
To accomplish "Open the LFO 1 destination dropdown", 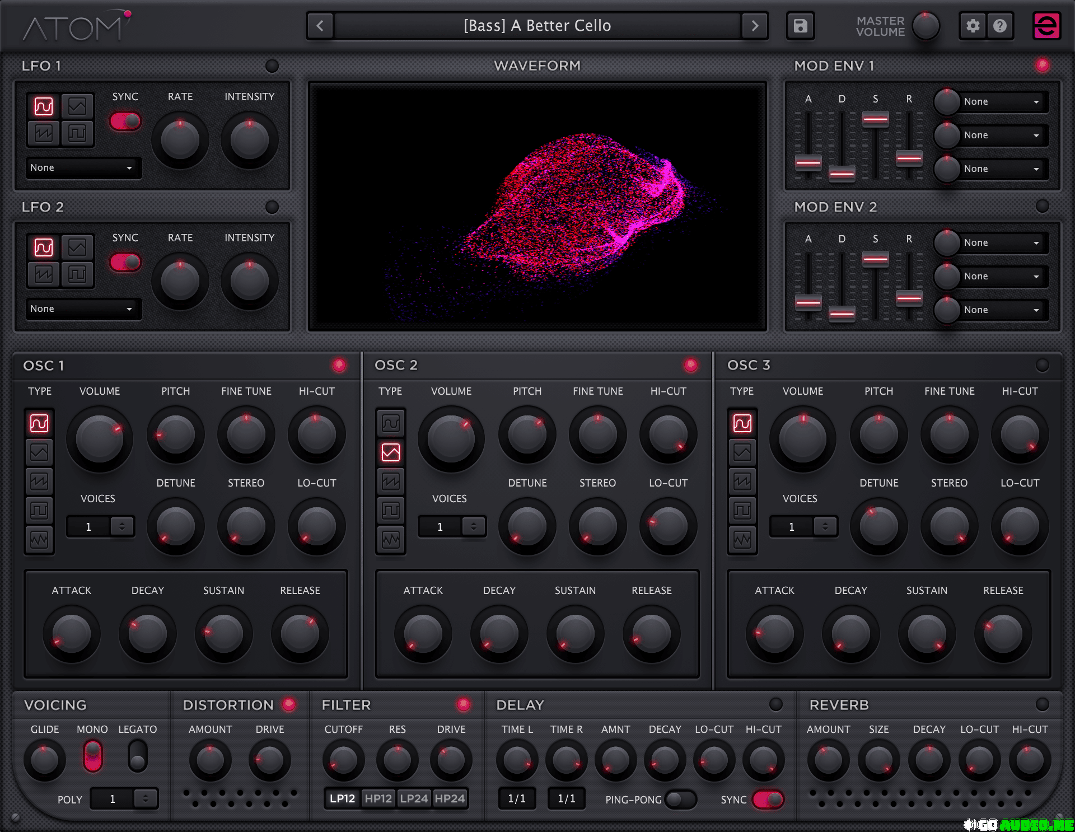I will click(x=82, y=168).
